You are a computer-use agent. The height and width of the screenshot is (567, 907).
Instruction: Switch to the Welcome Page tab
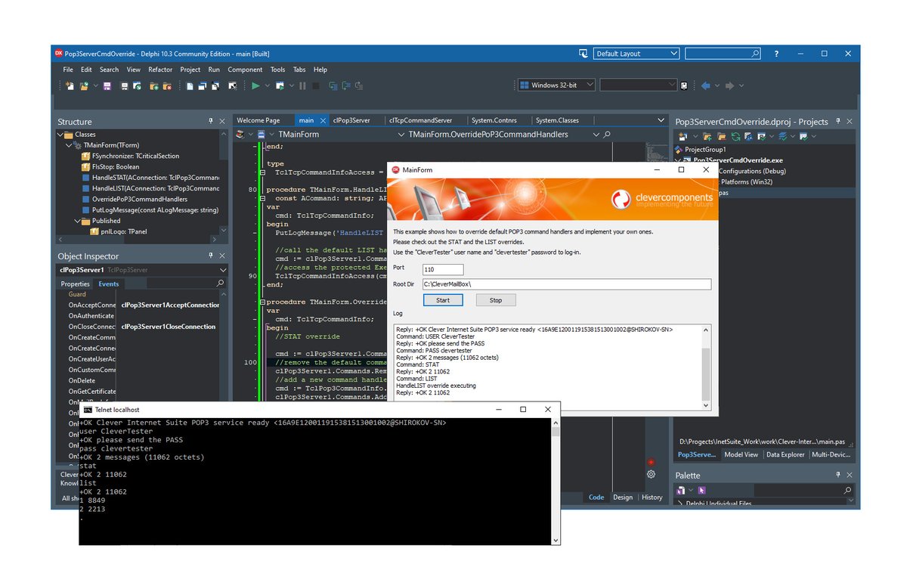(258, 120)
